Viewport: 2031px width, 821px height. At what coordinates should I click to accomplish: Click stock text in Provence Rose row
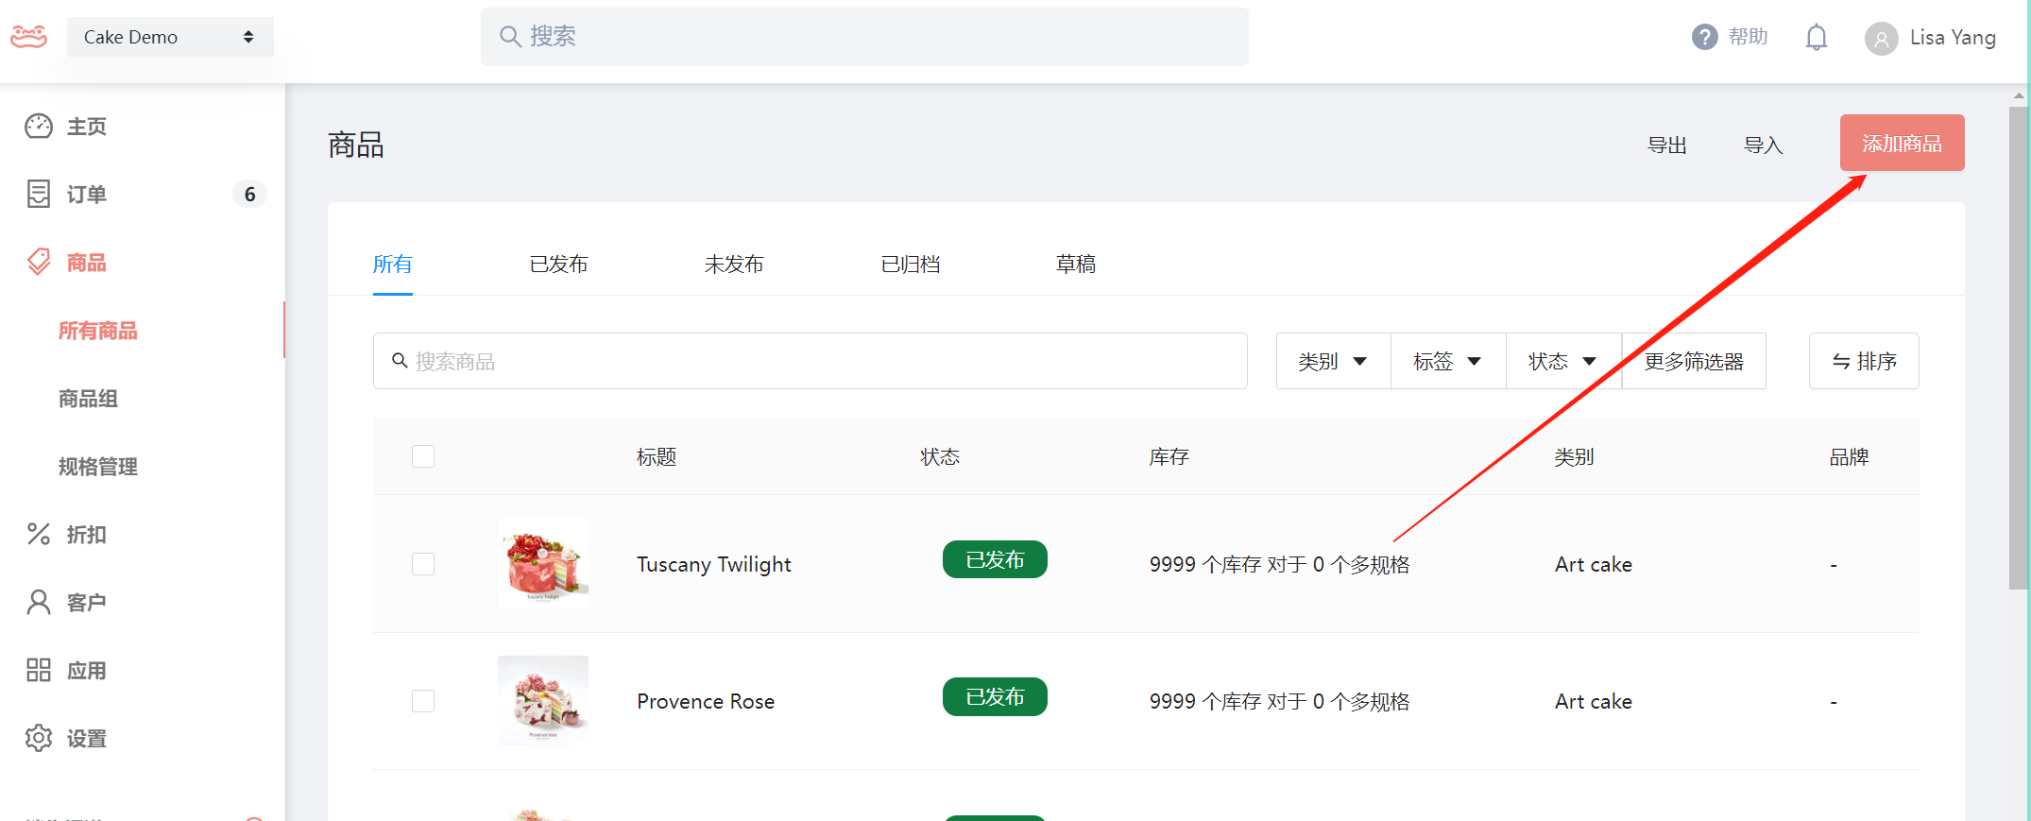click(1279, 701)
